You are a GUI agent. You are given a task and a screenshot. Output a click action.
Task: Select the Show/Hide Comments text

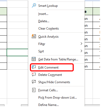(x=54, y=82)
